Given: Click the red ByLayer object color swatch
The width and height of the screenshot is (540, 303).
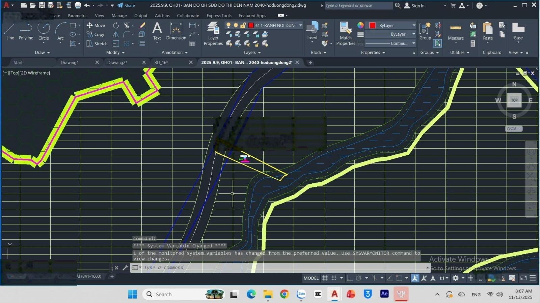Looking at the screenshot, I should (372, 25).
